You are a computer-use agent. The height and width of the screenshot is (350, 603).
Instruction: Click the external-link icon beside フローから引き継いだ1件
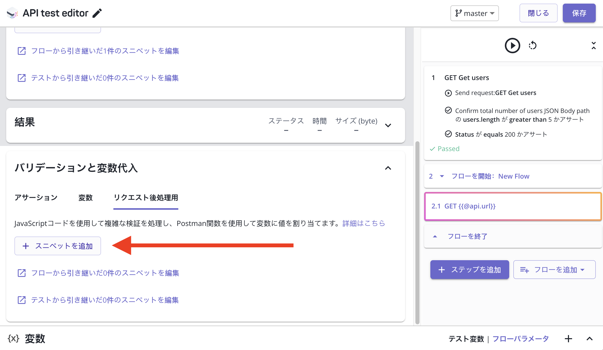point(22,51)
